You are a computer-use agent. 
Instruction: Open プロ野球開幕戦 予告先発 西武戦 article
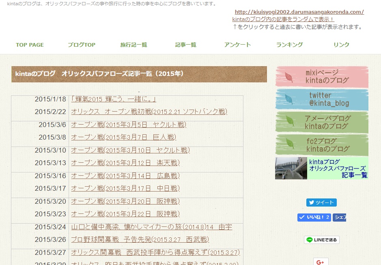click(140, 240)
